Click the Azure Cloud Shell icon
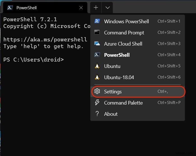This screenshot has width=196, height=156. point(97,44)
